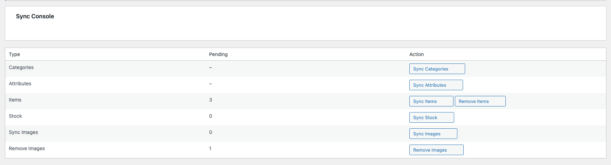
Task: Select the Pending column header
Action: [x=218, y=54]
